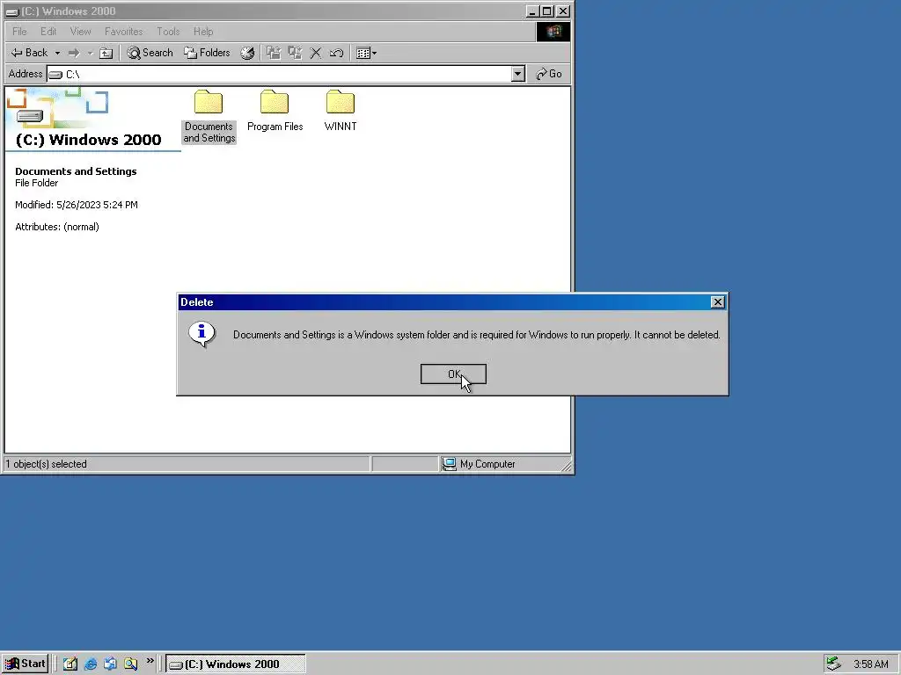Open the Forward history dropdown arrow

pyautogui.click(x=90, y=53)
